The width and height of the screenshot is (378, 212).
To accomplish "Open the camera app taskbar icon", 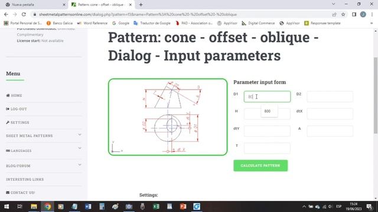I will [x=129, y=207].
